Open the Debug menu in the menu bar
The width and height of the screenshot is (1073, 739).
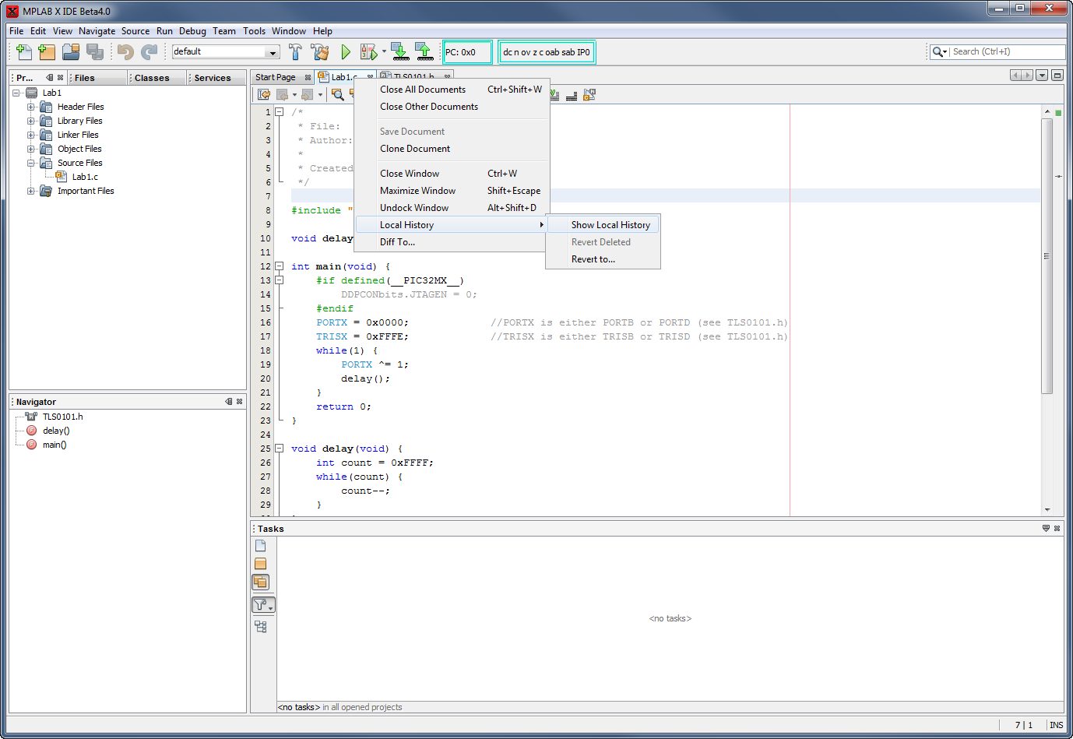192,31
